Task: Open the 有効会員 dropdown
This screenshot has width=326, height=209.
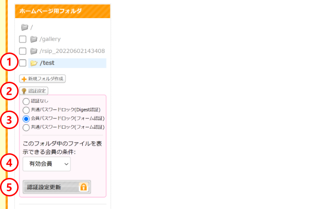Action: [47, 164]
